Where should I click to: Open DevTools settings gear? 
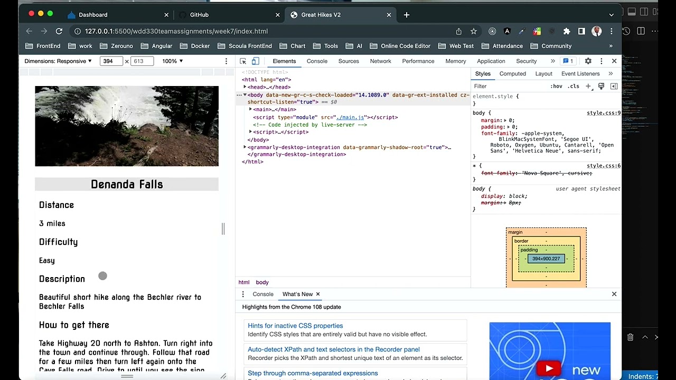[x=588, y=61]
